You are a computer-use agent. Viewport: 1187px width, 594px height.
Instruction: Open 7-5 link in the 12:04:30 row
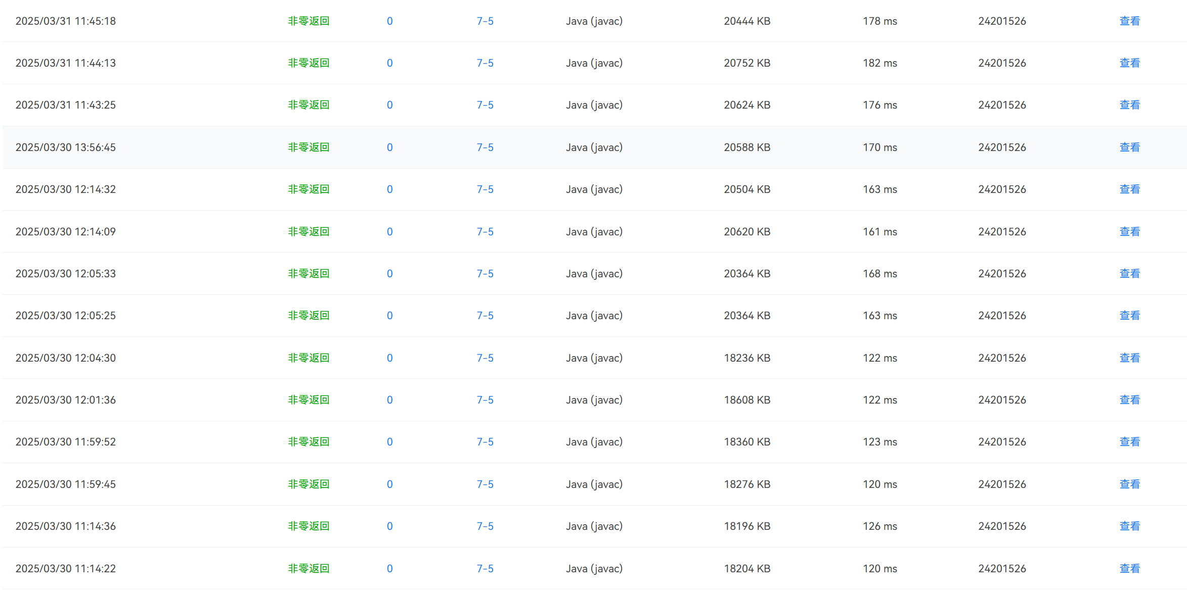(485, 358)
